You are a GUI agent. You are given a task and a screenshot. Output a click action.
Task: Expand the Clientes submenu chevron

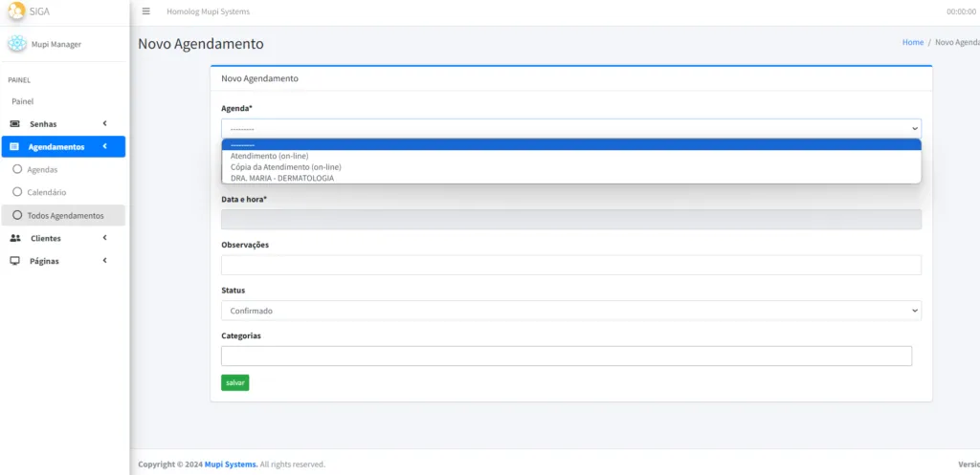[104, 238]
